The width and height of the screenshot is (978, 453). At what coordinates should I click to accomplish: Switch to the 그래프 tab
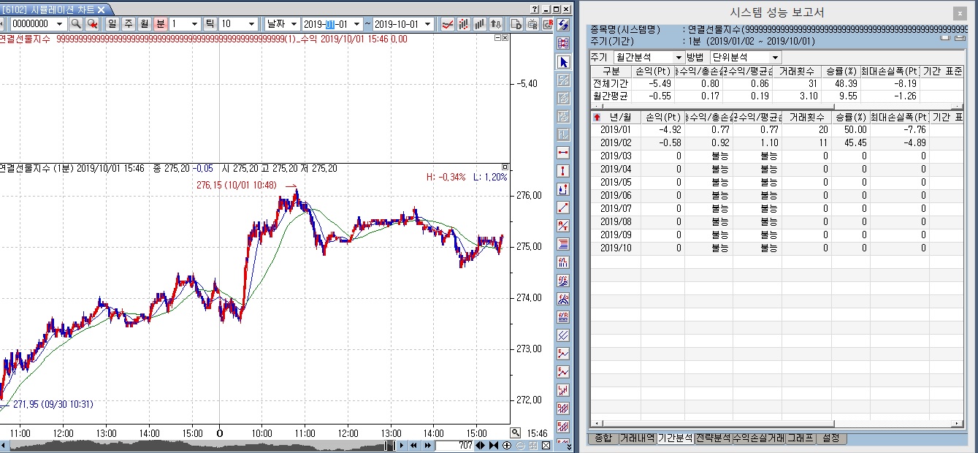[x=799, y=438]
